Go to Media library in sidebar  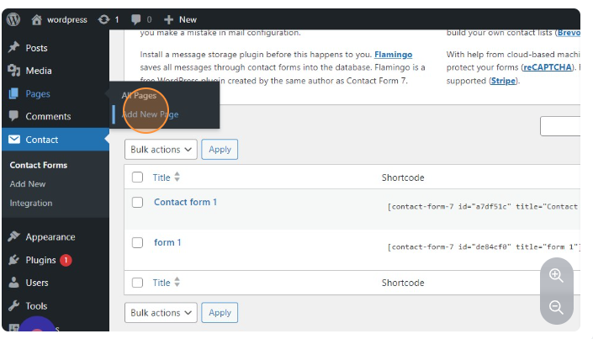click(38, 71)
